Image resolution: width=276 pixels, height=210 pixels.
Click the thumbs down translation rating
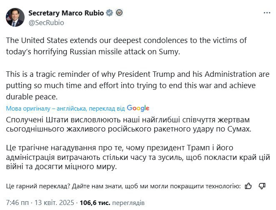[x=262, y=186]
